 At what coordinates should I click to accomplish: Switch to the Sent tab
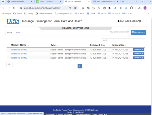coord(18,33)
